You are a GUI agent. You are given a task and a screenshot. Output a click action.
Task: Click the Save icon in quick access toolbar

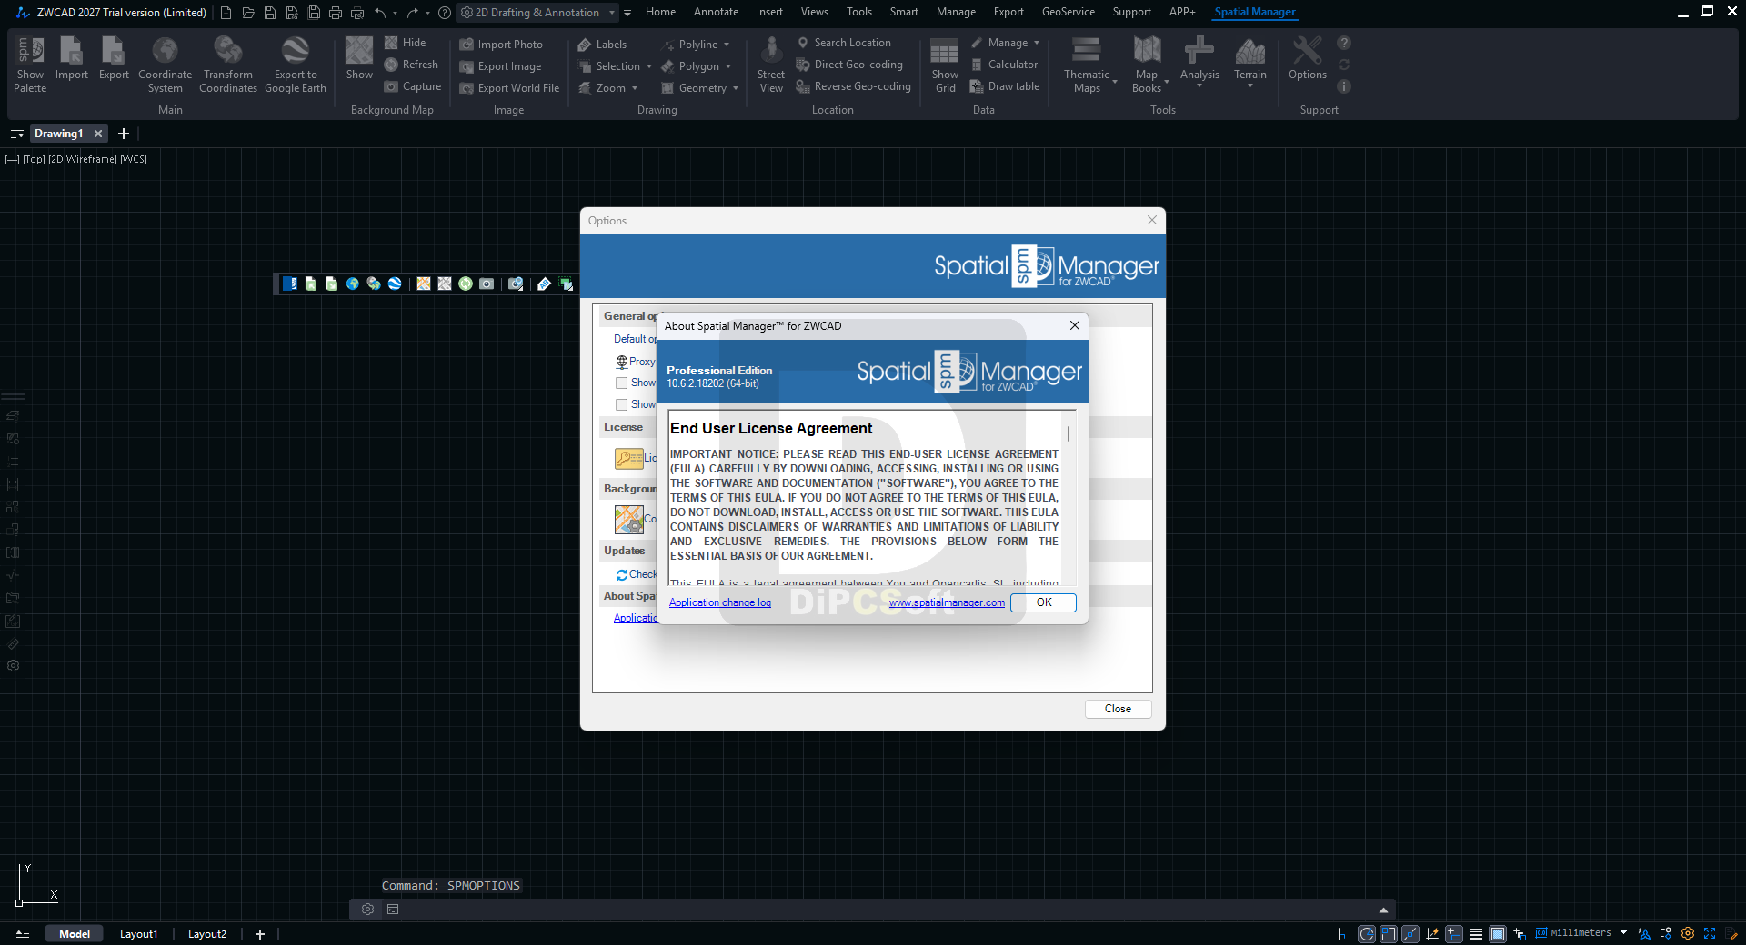tap(270, 13)
